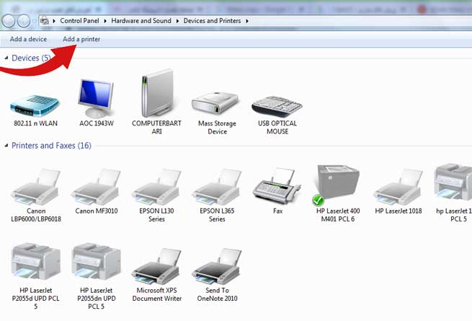Click the 'EPSON L365 Series' label text
This screenshot has height=321, width=472.
point(217,215)
